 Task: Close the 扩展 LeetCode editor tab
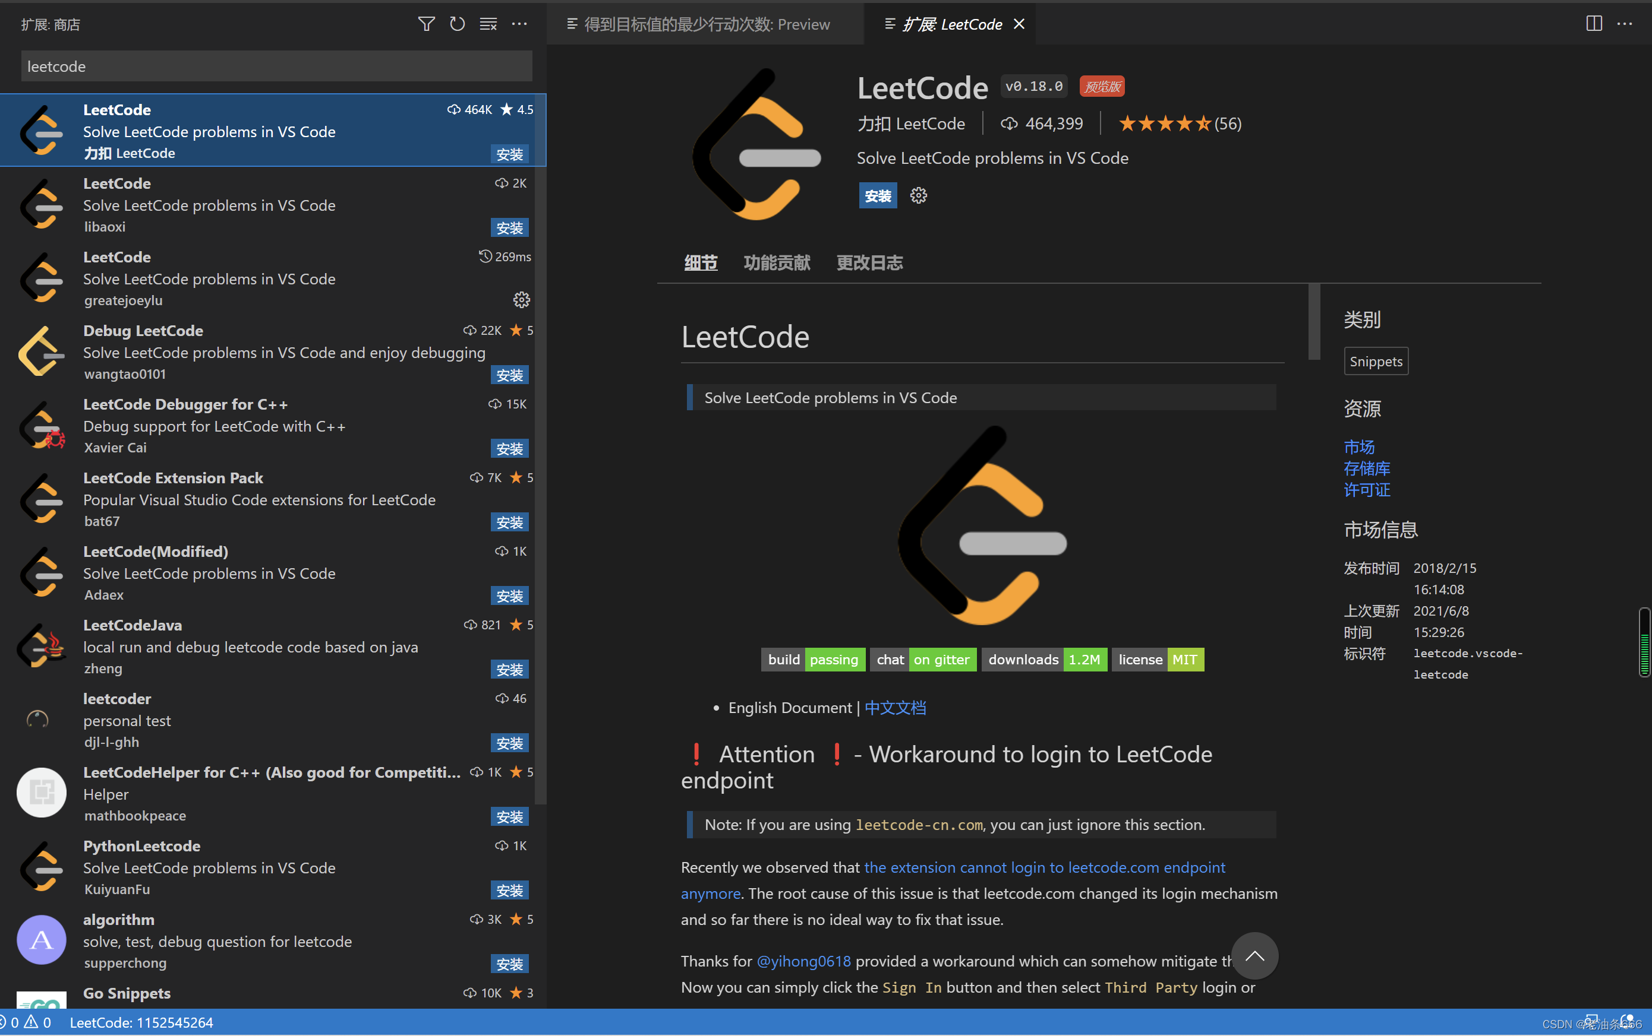click(1019, 24)
